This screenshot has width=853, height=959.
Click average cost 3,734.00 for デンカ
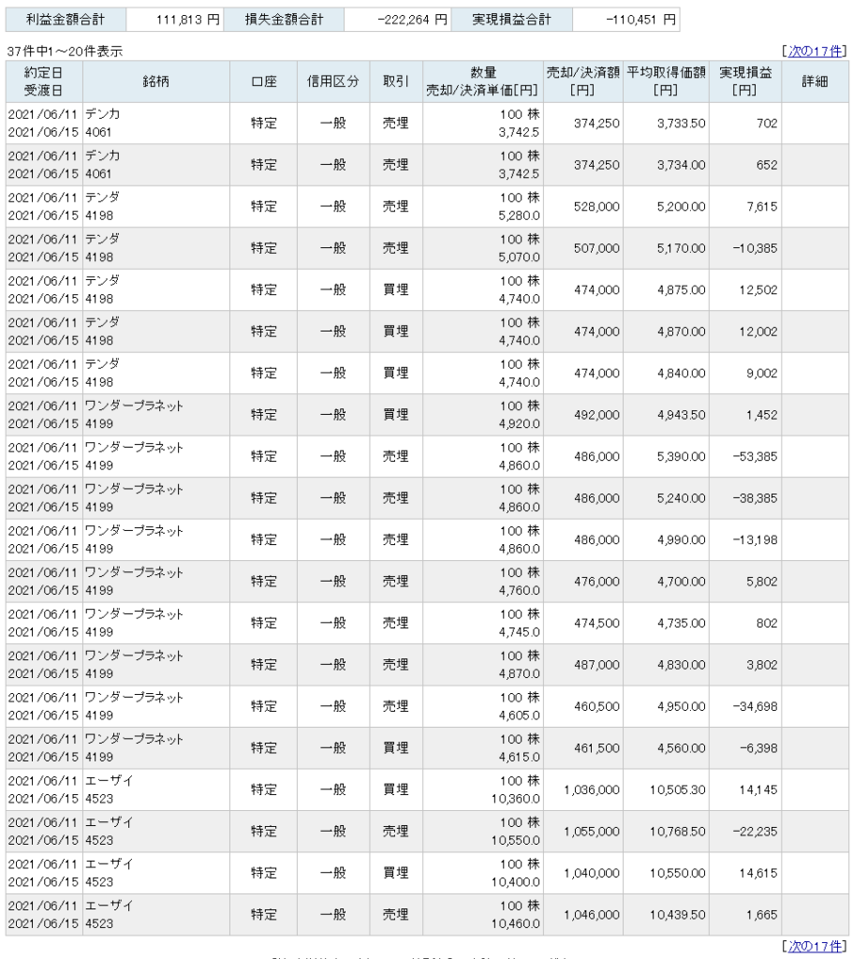click(x=681, y=165)
